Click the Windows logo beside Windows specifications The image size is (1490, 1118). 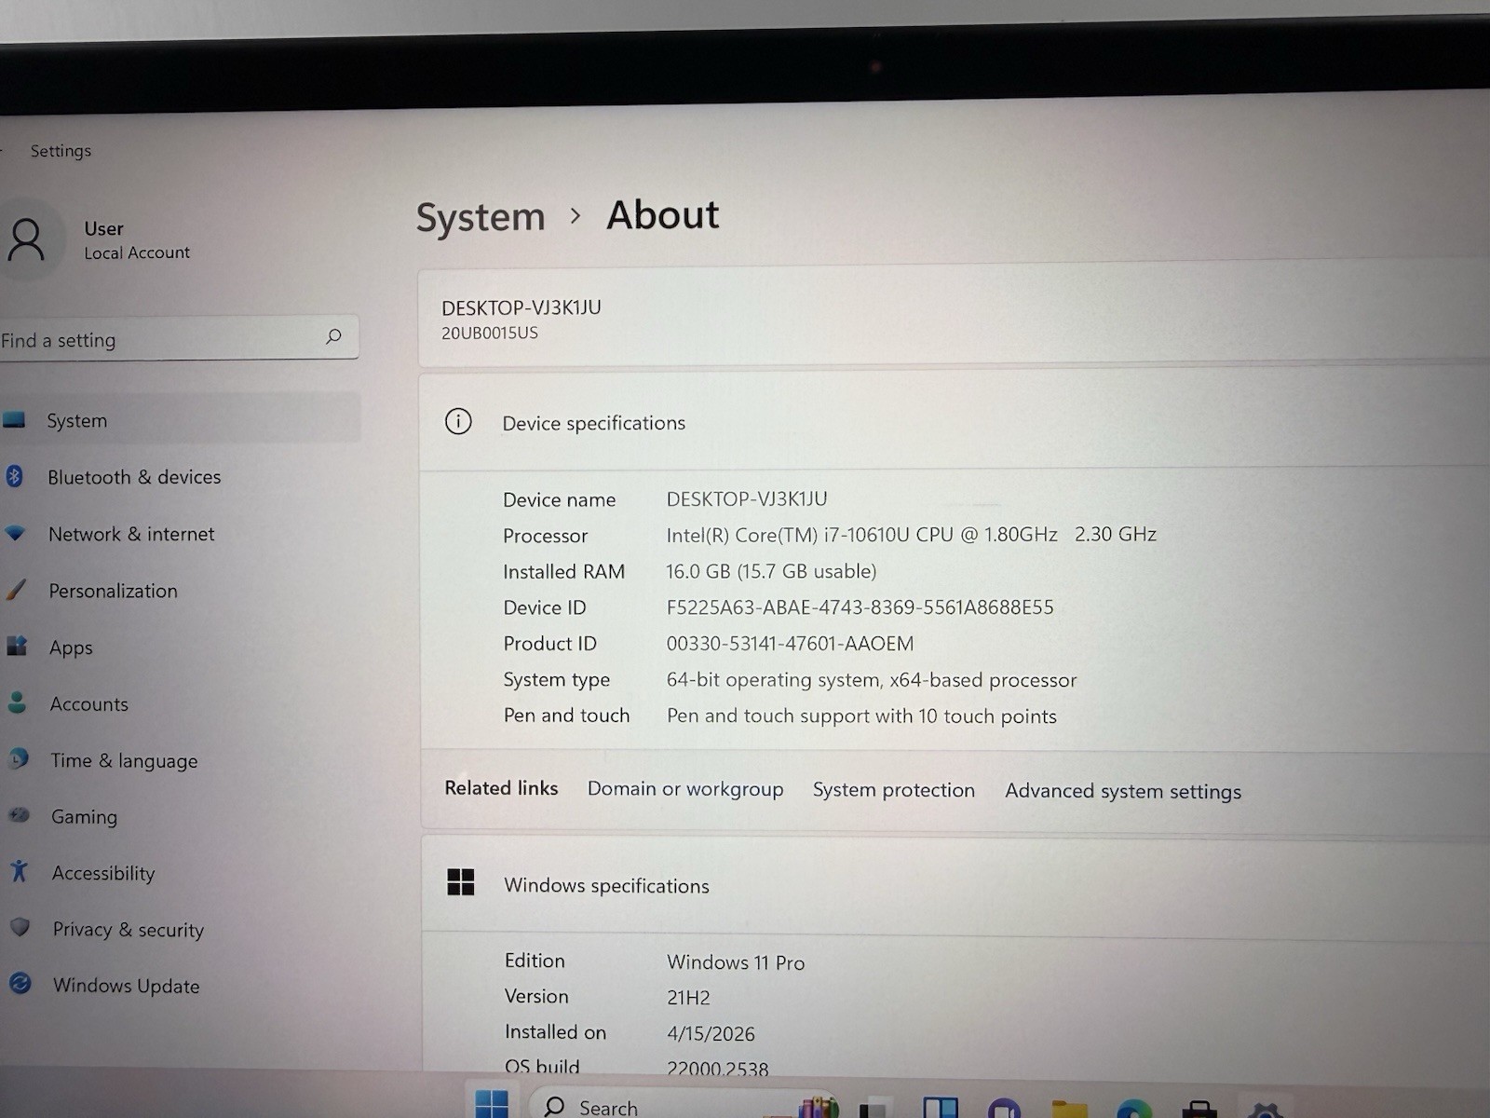tap(461, 881)
